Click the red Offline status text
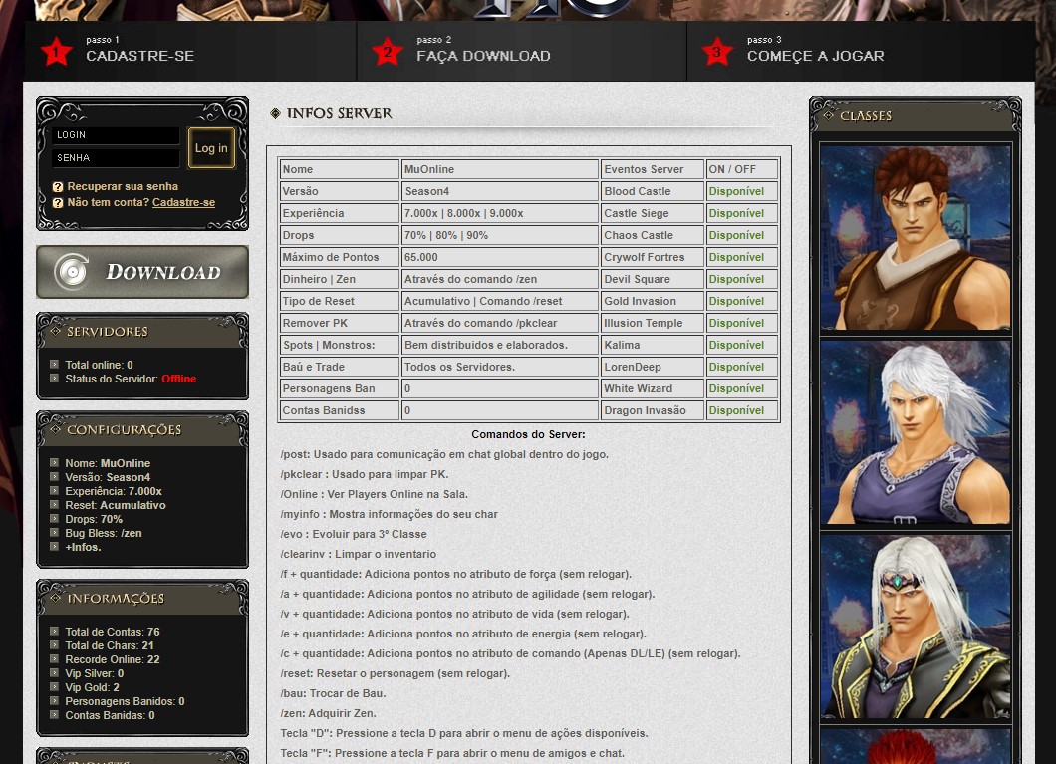1056x764 pixels. [x=179, y=379]
